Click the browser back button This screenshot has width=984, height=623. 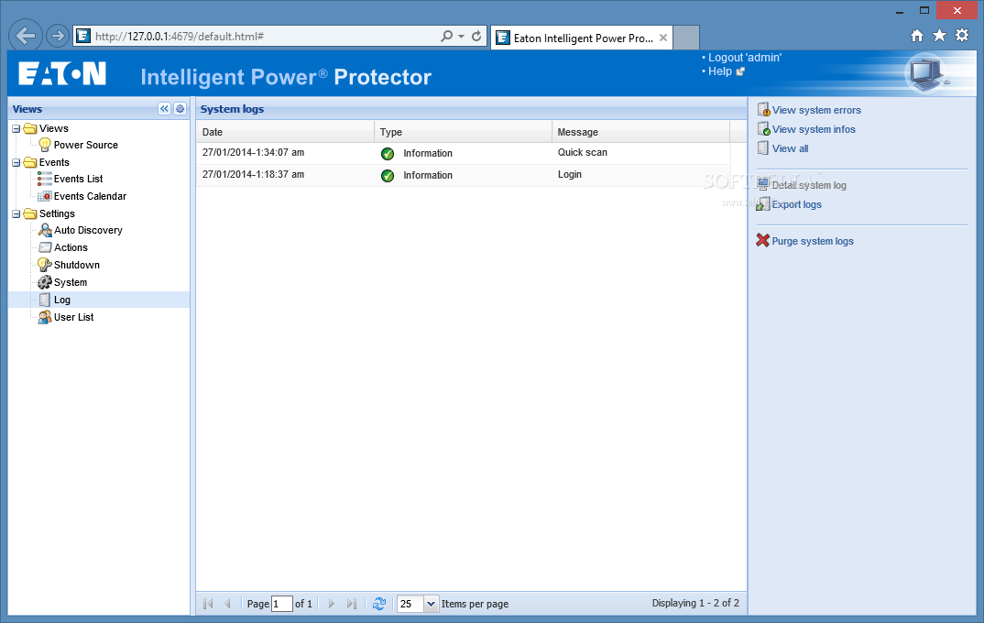click(26, 36)
